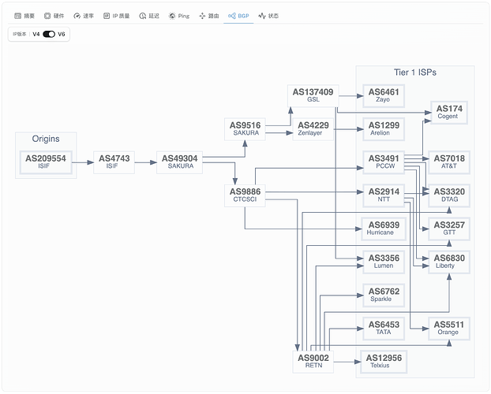Select the BGP tab

coord(238,16)
